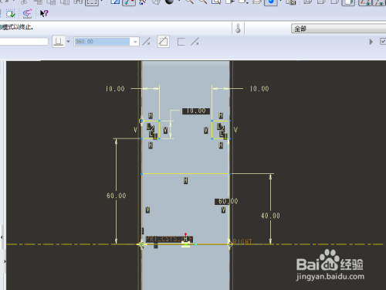Toggle the thicken sketch option
This screenshot has width=386, height=290.
(x=181, y=42)
